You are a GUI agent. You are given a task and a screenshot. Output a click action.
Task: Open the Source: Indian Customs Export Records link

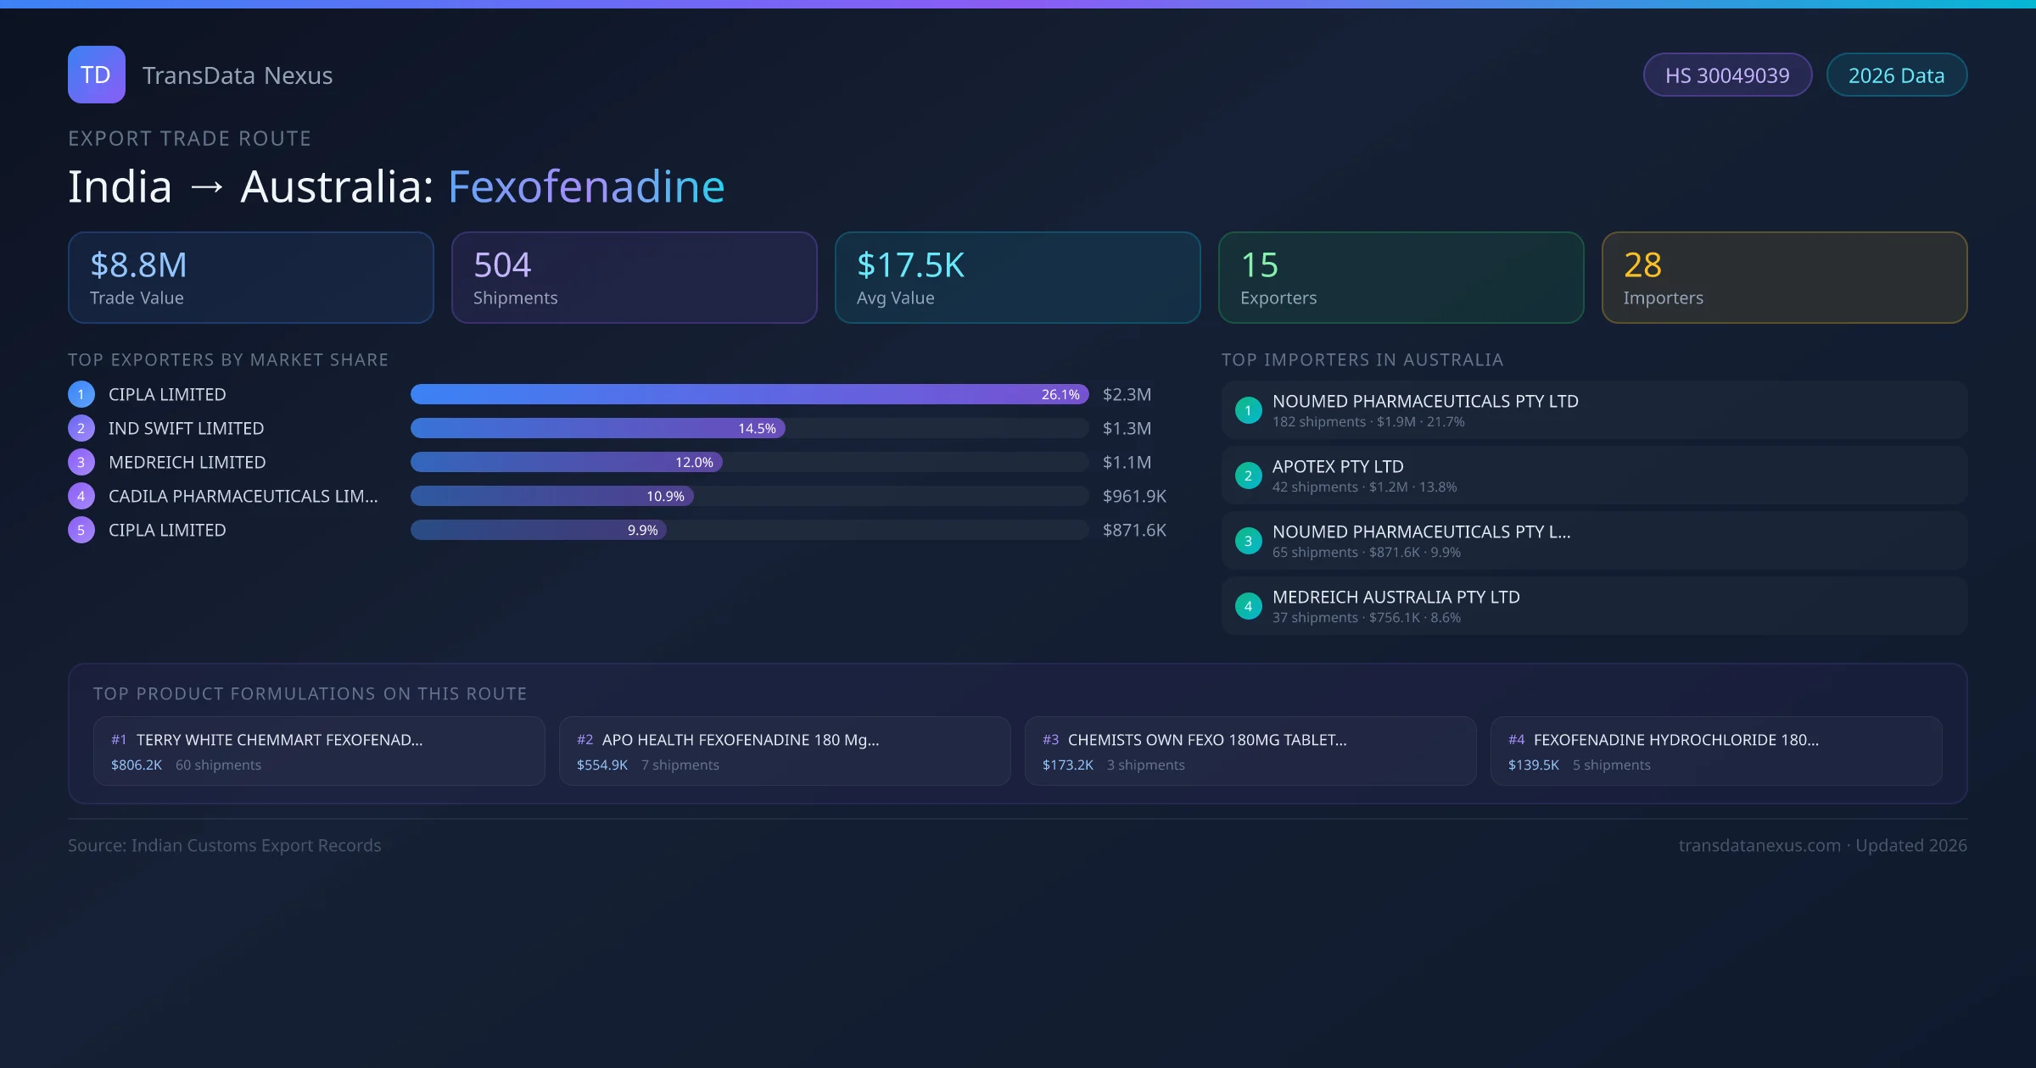tap(224, 845)
